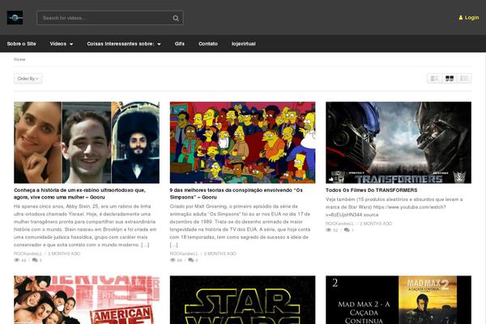Screen dimensions: 486x324
Task: Click views eye icon under Transformers post
Action: pos(329,230)
